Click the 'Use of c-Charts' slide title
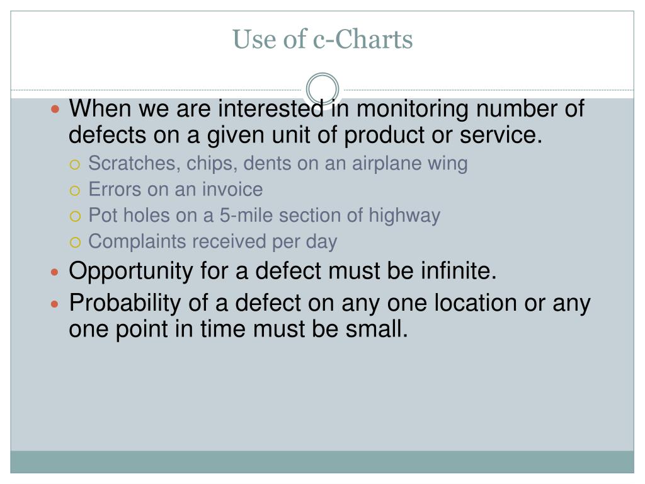Image resolution: width=645 pixels, height=484 pixels. coord(322,40)
